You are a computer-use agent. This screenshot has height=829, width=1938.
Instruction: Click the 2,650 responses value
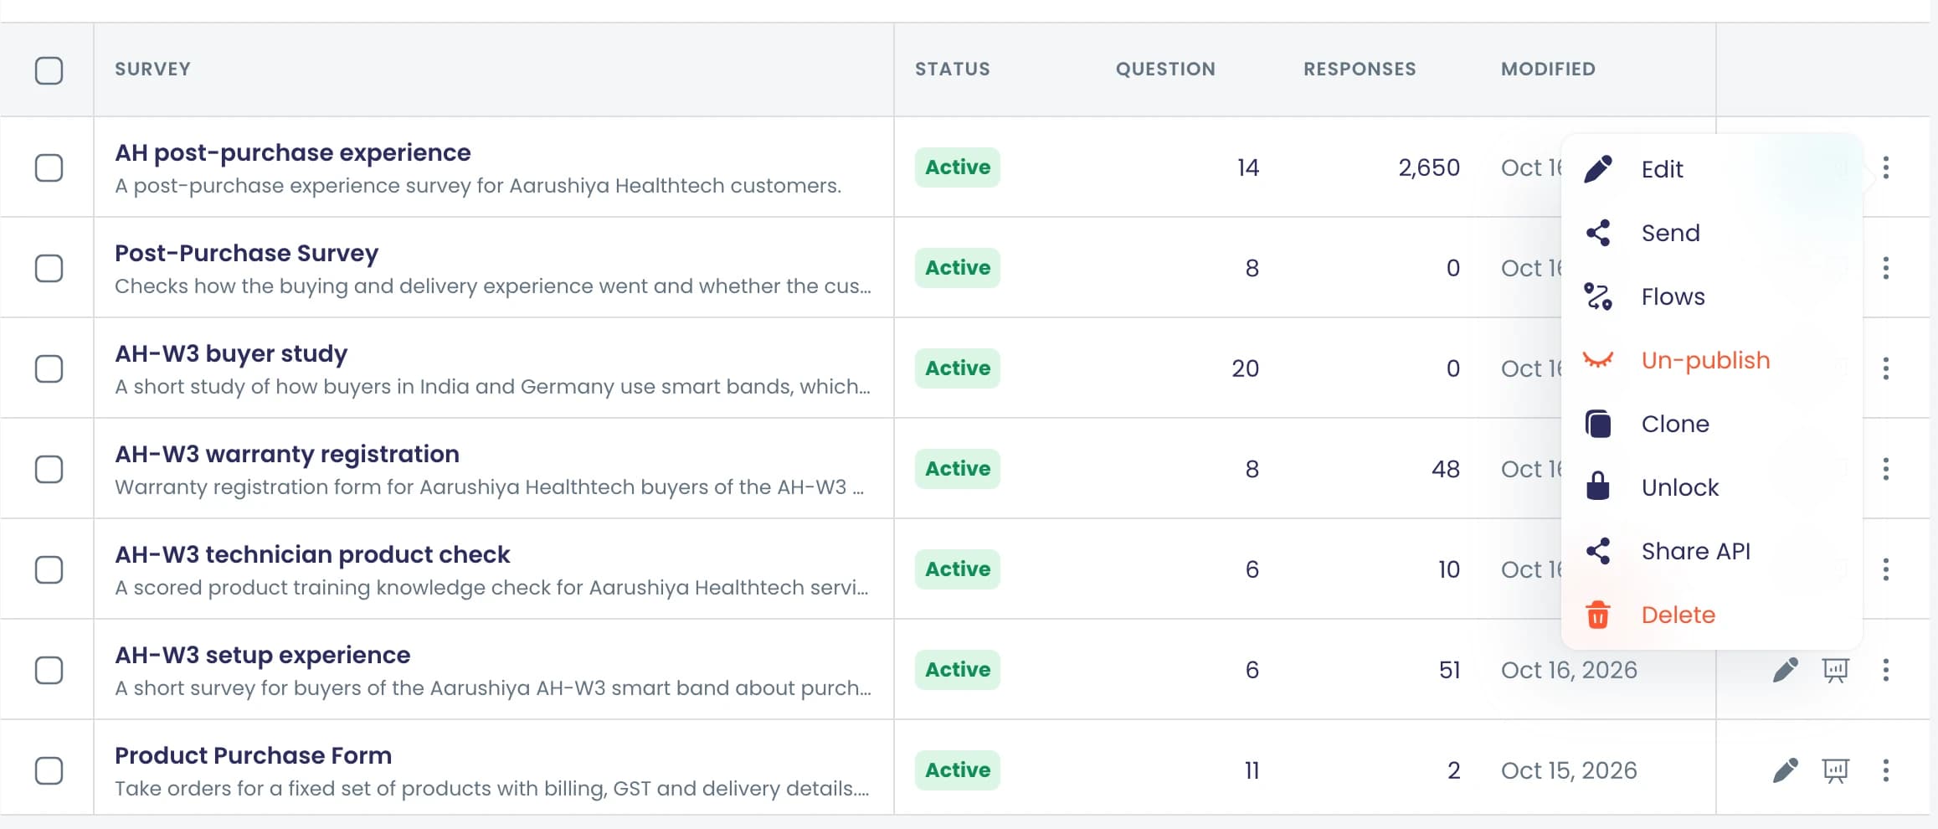tap(1429, 167)
